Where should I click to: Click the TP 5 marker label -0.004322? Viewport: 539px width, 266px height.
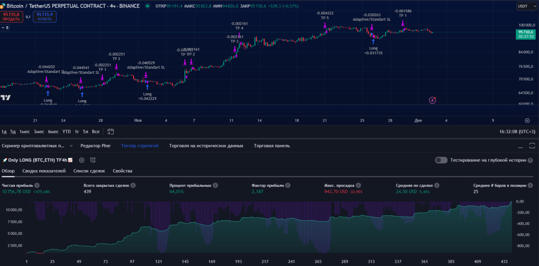click(x=325, y=16)
